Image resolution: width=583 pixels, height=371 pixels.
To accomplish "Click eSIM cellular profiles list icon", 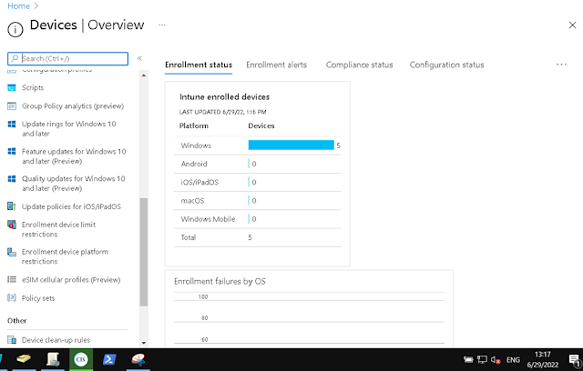I will click(12, 279).
